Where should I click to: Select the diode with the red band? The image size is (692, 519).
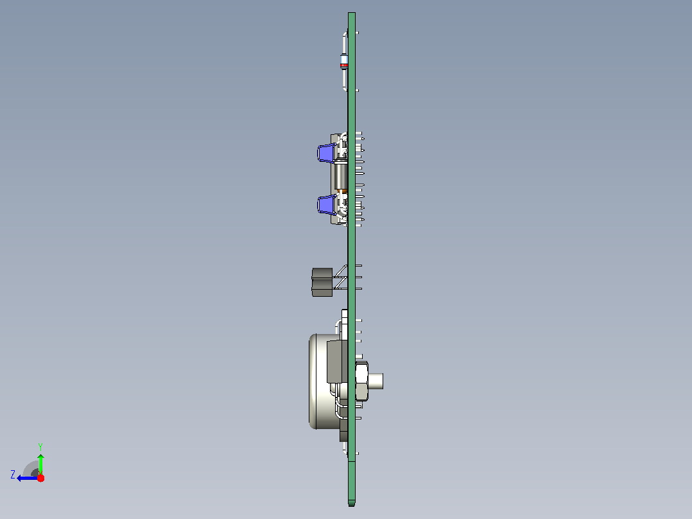coord(344,62)
